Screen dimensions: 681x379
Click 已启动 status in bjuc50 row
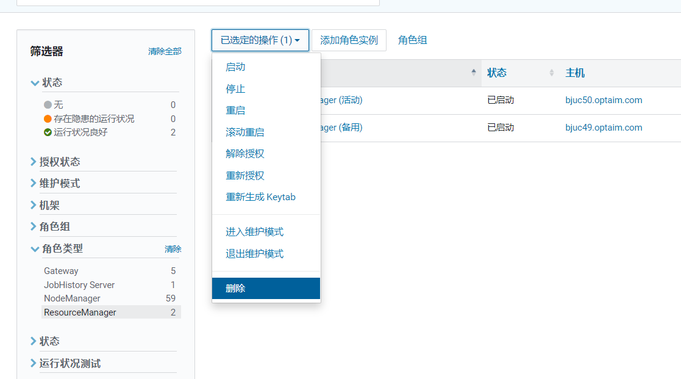coord(501,100)
